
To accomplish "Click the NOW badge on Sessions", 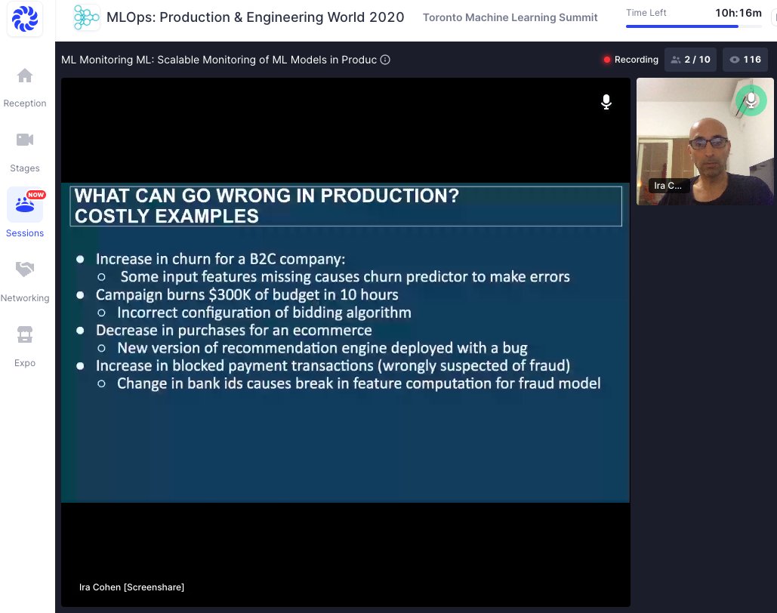I will click(x=35, y=195).
